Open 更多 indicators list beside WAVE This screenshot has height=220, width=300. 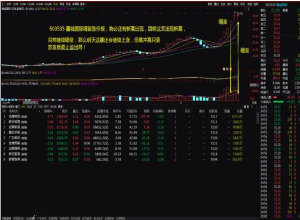[x=60, y=107]
